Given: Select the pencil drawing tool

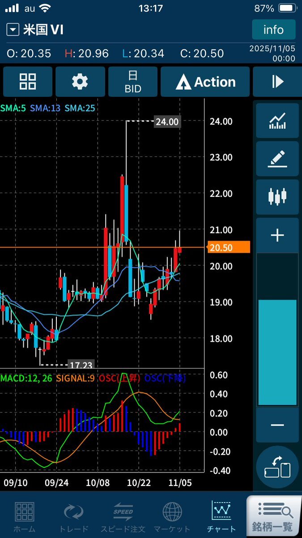Looking at the screenshot, I should tap(277, 159).
